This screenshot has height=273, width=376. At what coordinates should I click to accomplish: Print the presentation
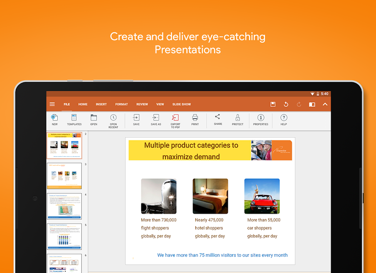tap(195, 118)
